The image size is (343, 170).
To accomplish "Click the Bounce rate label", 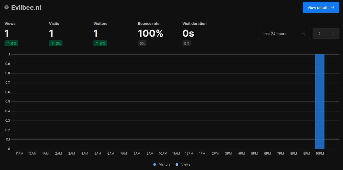I will click(x=149, y=24).
